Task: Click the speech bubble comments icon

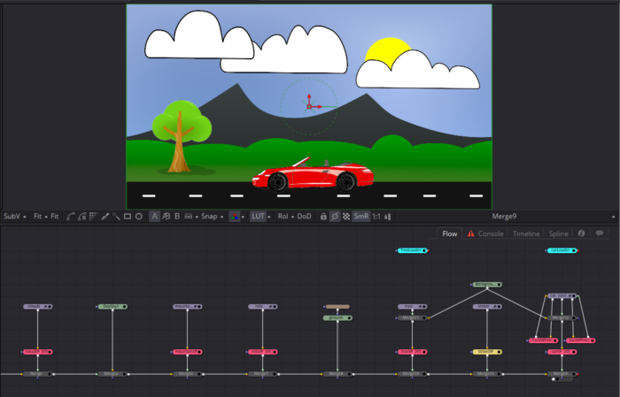Action: pos(600,233)
